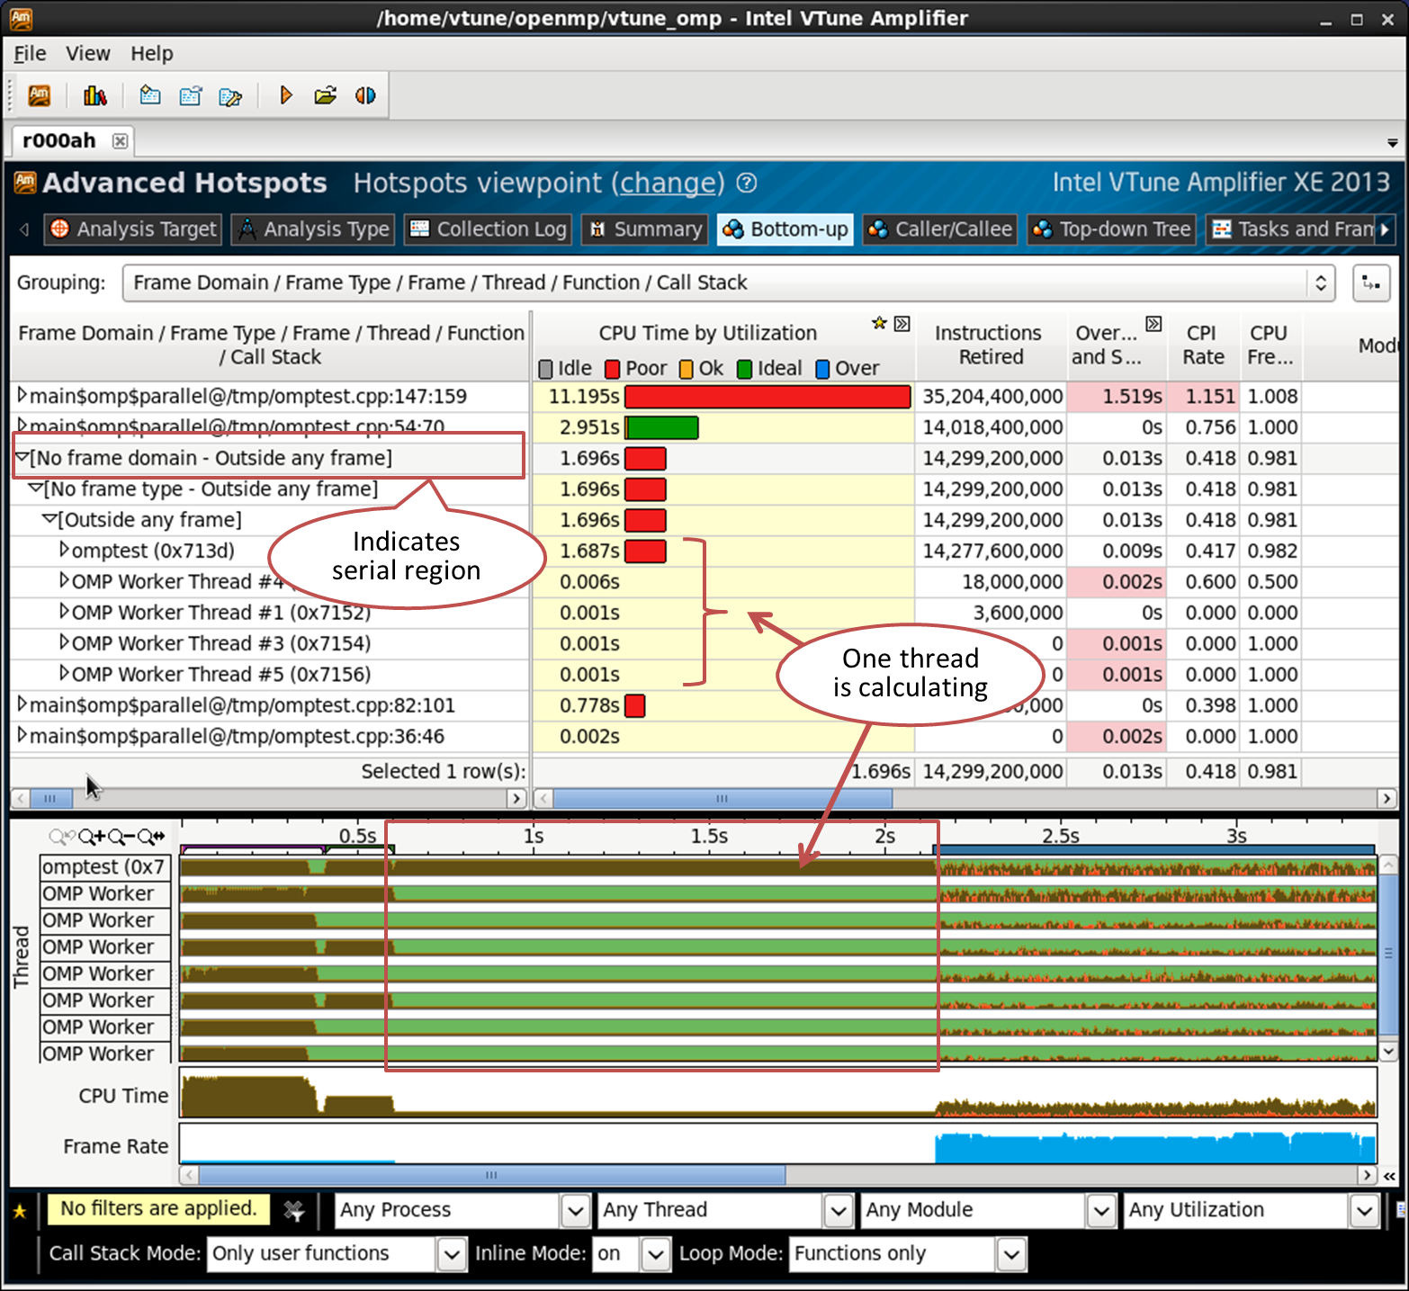
Task: Open the Analysis Target tab
Action: point(133,229)
